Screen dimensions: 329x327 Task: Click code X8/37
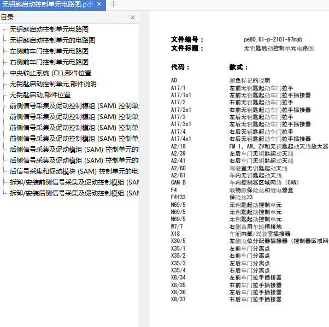(178, 299)
